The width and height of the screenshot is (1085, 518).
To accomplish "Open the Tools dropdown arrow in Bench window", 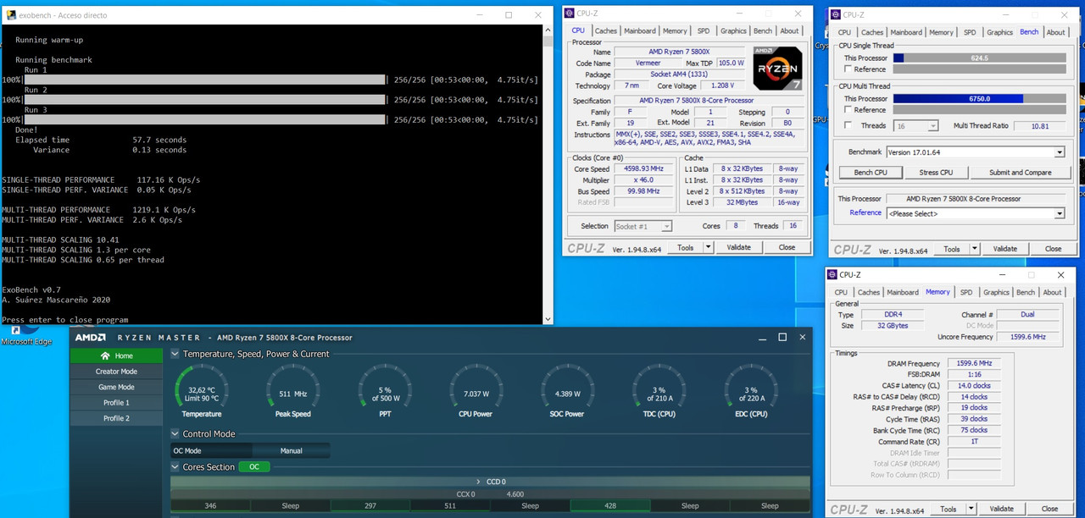I will coord(975,249).
